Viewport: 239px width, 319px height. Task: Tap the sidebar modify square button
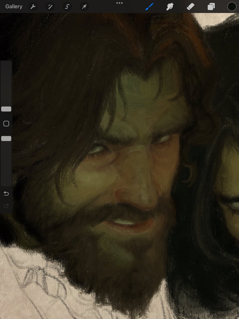tap(6, 124)
